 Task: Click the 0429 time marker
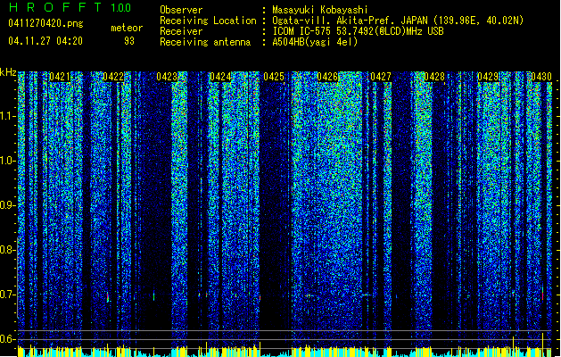pos(488,77)
